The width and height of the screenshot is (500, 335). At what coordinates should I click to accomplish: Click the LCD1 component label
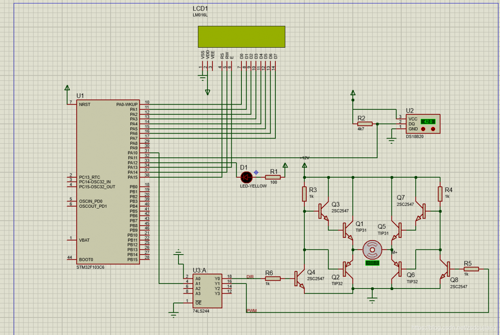point(201,9)
